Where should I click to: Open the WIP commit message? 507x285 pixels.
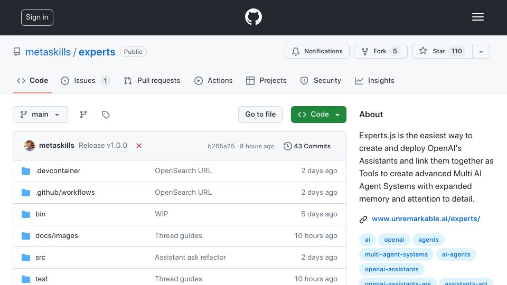(x=162, y=214)
